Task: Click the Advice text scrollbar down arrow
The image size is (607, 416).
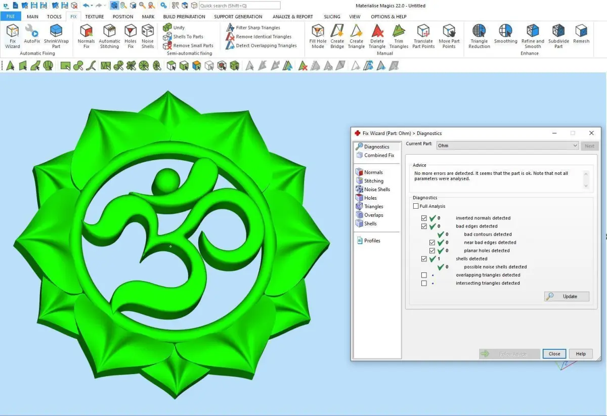Action: pyautogui.click(x=586, y=186)
